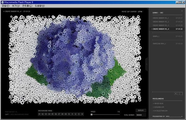186x120 pixels.
Task: Click the TOTAL NUMBER label
Action: tap(129, 115)
